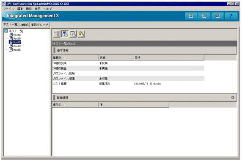Select the プロファイル反映 row

tap(128, 74)
